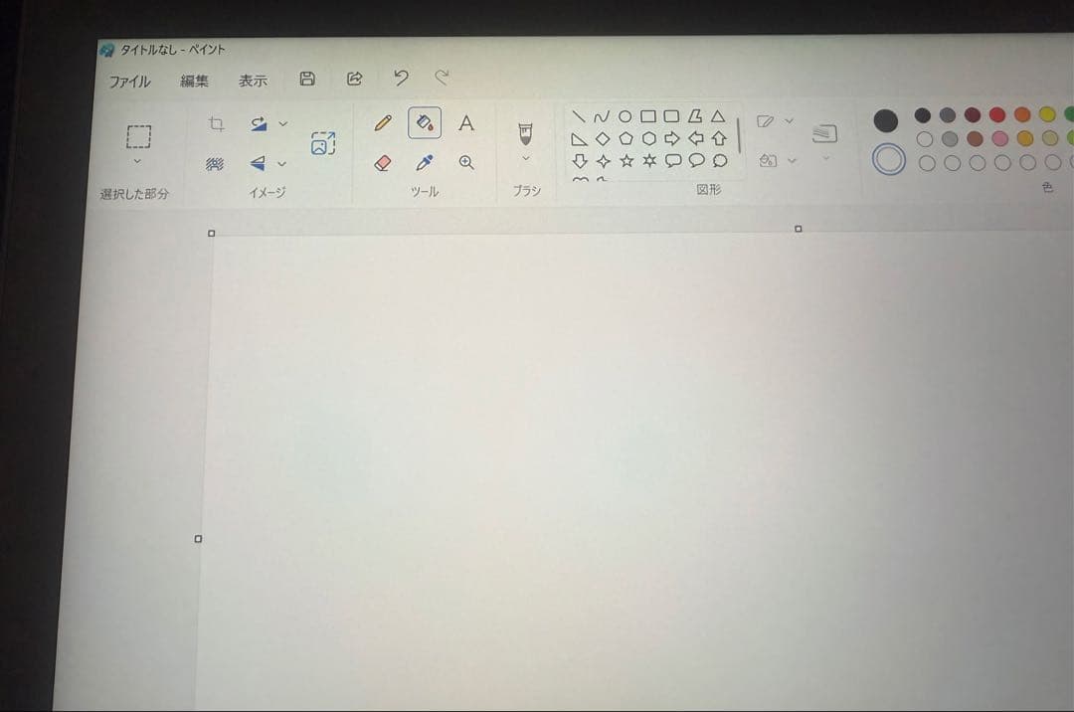Click the canvas left-edge resize handle

[x=198, y=539]
